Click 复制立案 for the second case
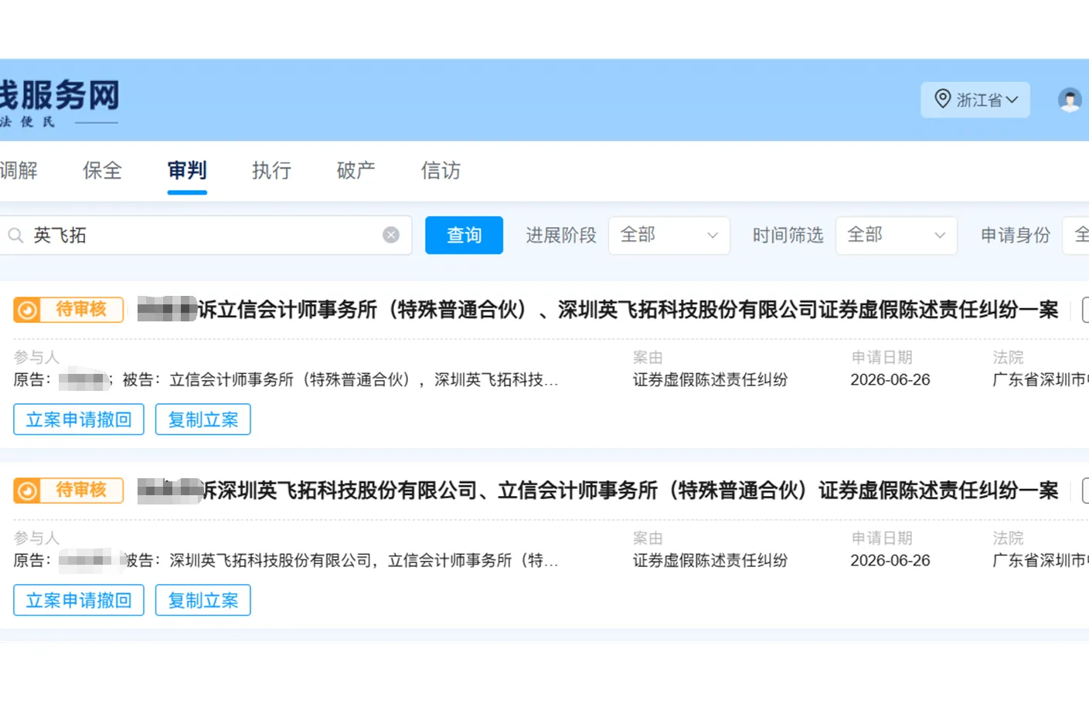This screenshot has width=1089, height=703. pos(203,600)
